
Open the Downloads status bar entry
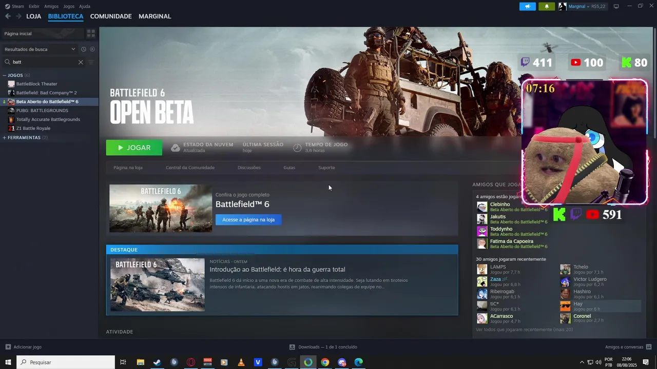tap(323, 347)
